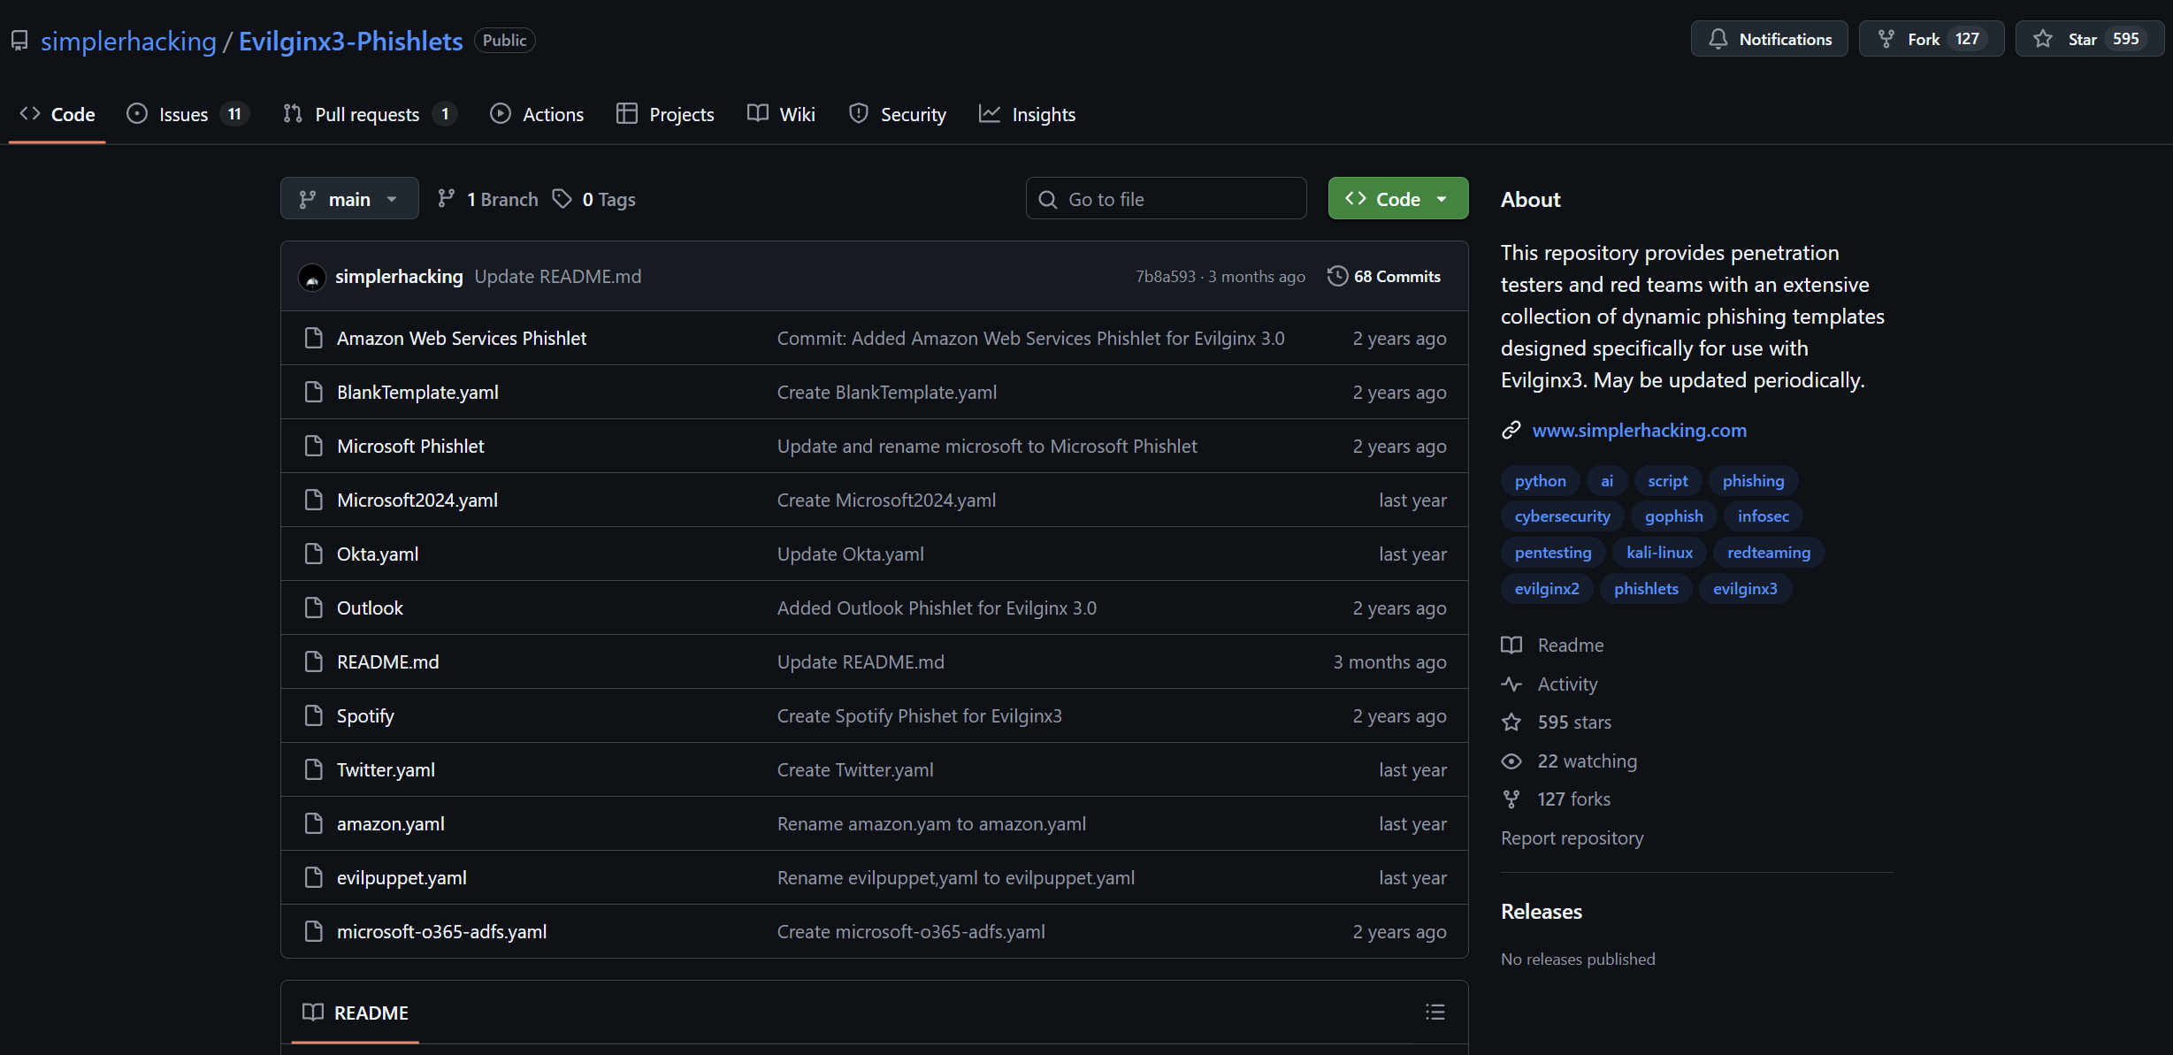
Task: Click file icon next to BlankTemplate.yaml
Action: tap(313, 392)
